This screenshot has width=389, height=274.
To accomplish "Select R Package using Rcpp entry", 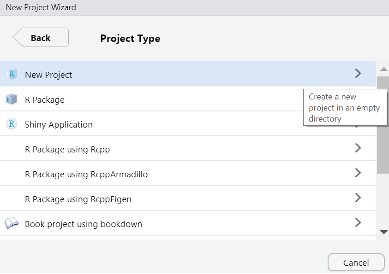I will click(x=187, y=148).
